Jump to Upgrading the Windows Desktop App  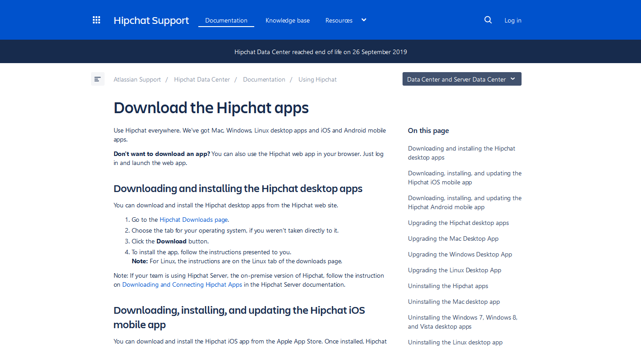click(x=460, y=254)
